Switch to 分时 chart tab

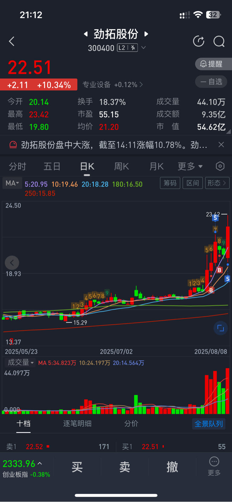[18, 166]
